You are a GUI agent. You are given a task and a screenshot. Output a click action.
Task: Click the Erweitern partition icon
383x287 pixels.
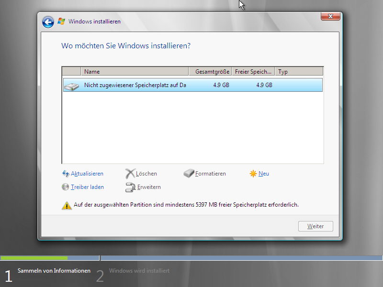(x=130, y=187)
